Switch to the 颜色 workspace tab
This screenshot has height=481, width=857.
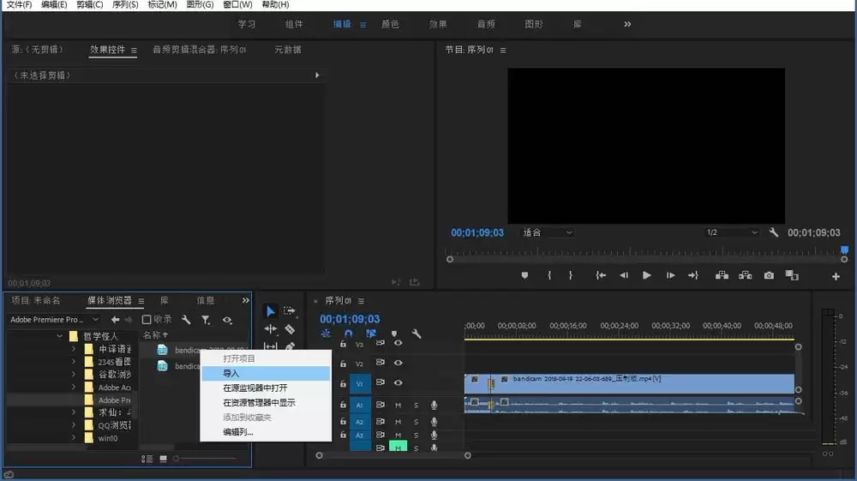coord(390,24)
